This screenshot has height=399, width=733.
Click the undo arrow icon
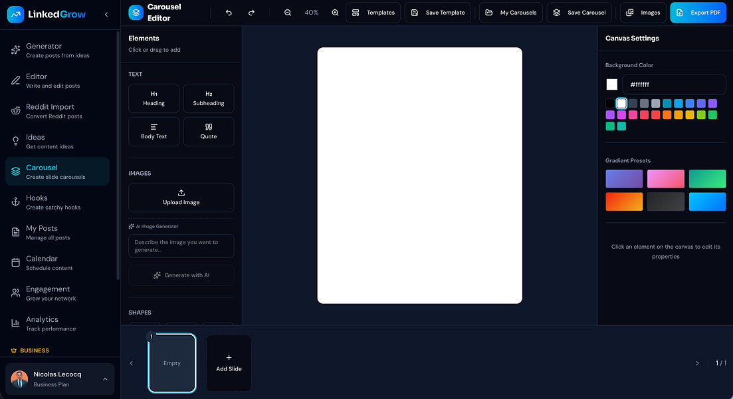point(229,13)
